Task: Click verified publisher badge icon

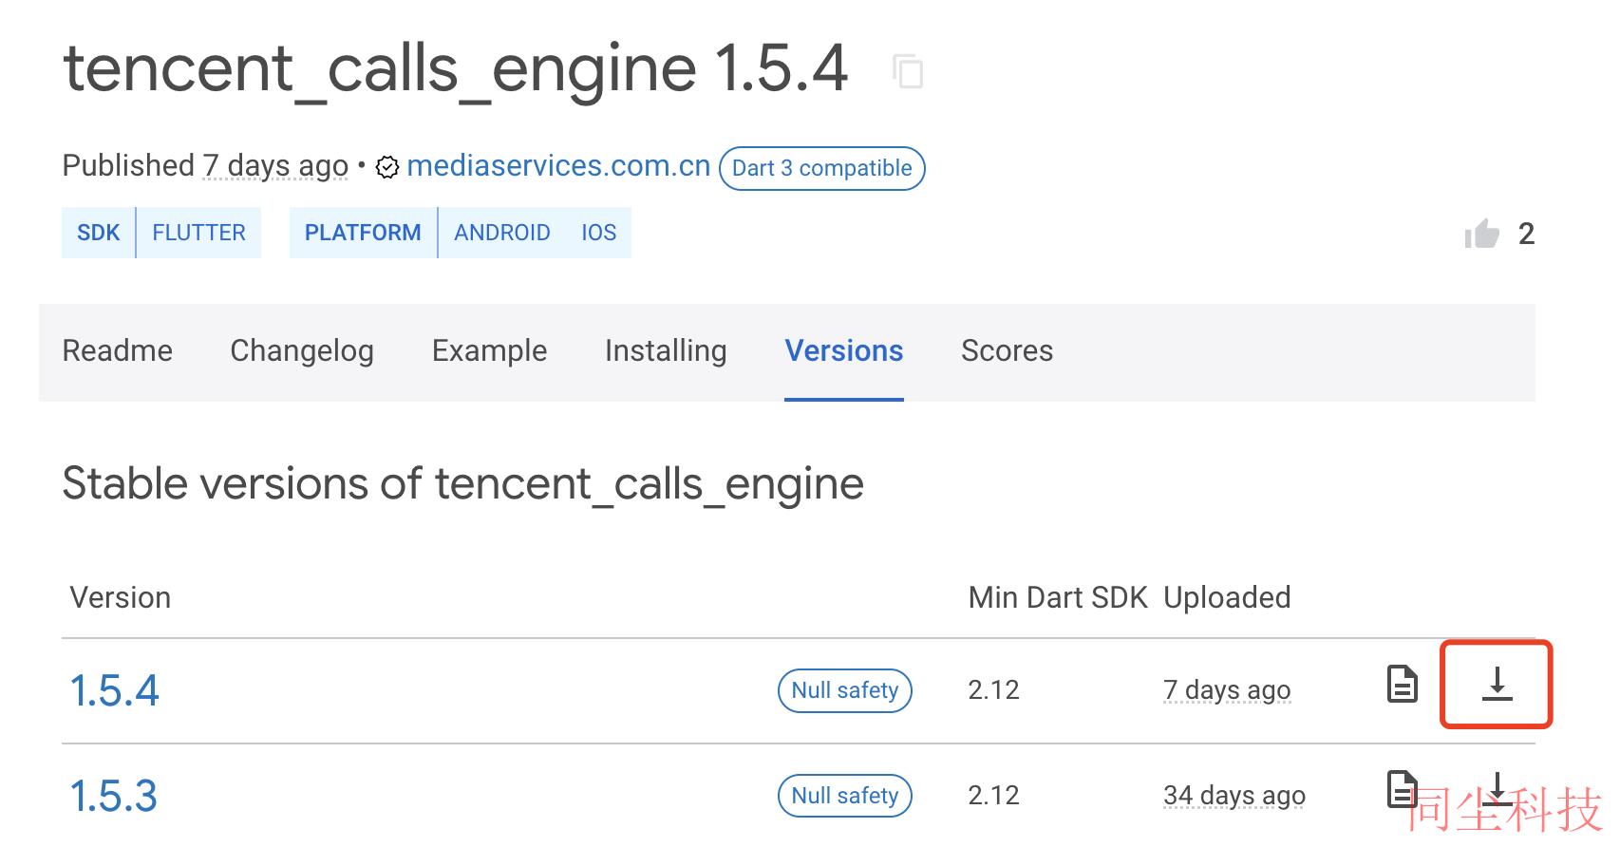Action: click(386, 167)
